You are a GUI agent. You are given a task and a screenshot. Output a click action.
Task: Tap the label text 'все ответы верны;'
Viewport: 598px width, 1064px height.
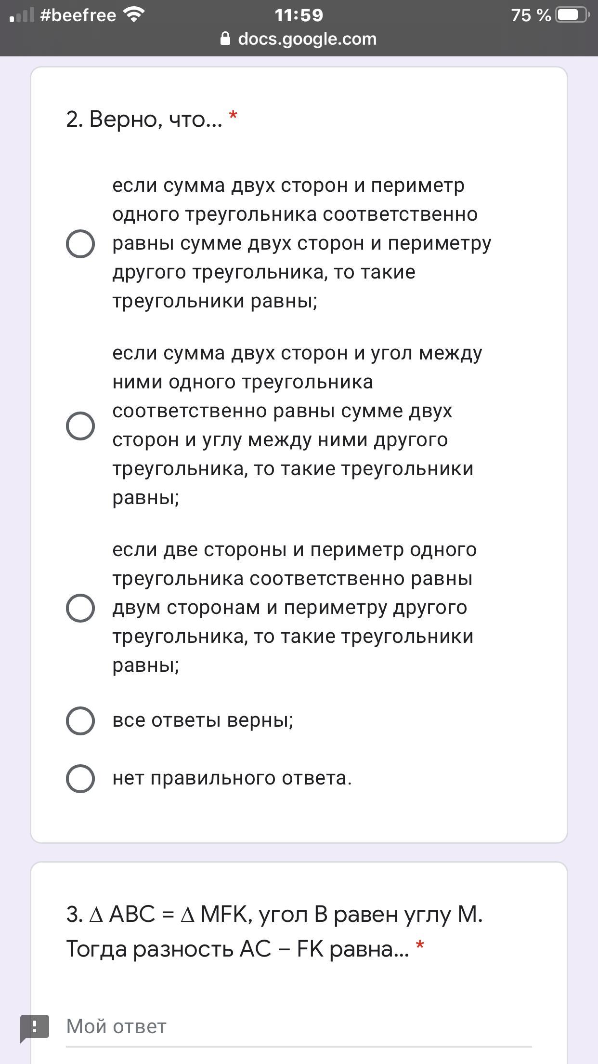[203, 720]
